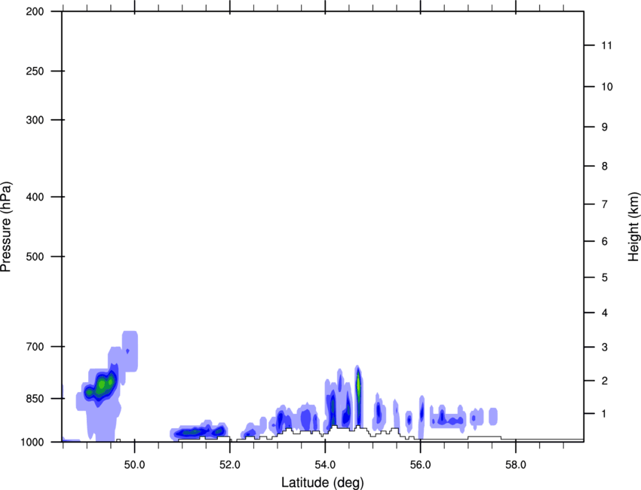641x490 pixels.
Task: Select the 850 pressure tick label
Action: coord(35,399)
